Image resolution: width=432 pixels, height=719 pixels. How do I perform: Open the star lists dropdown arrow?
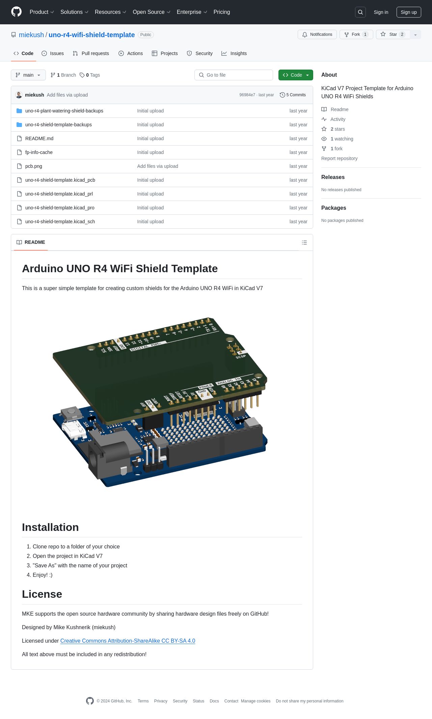point(415,35)
